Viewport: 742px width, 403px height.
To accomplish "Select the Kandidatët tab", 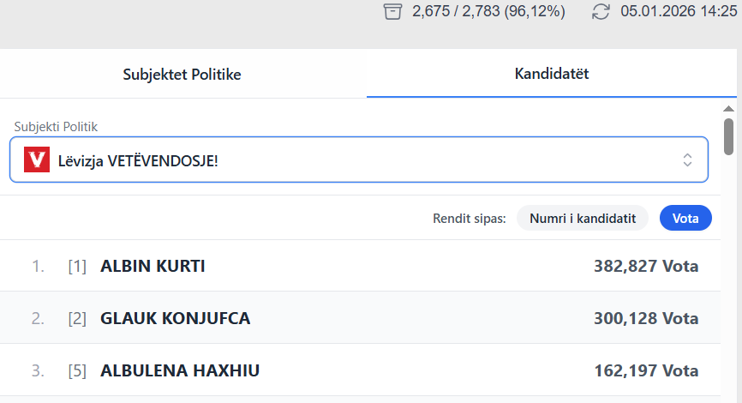I will pos(551,74).
